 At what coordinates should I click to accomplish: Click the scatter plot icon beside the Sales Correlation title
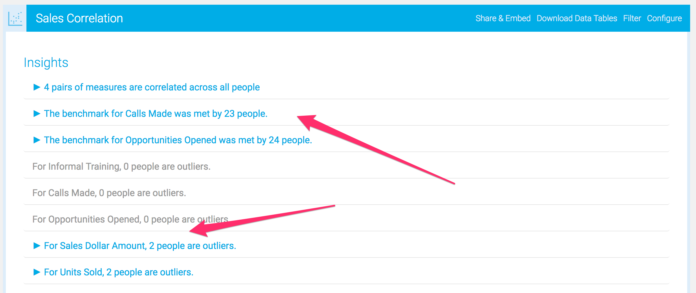pos(15,18)
